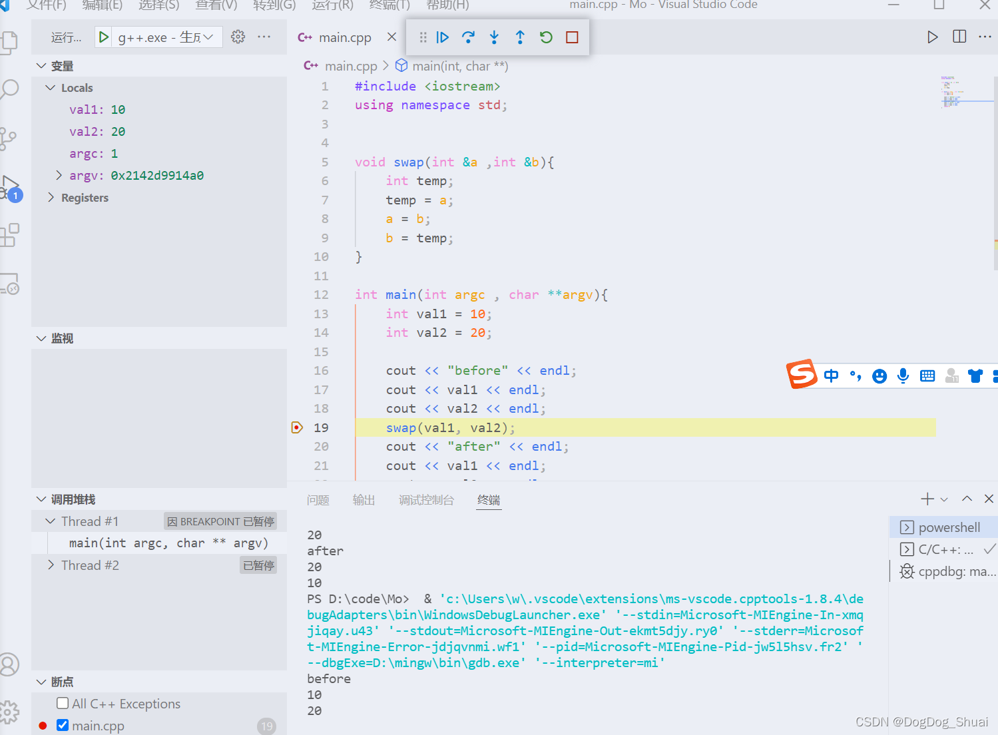Click main(int, char **) breadcrumb symbol
Viewport: 998px width, 735px height.
pos(460,66)
